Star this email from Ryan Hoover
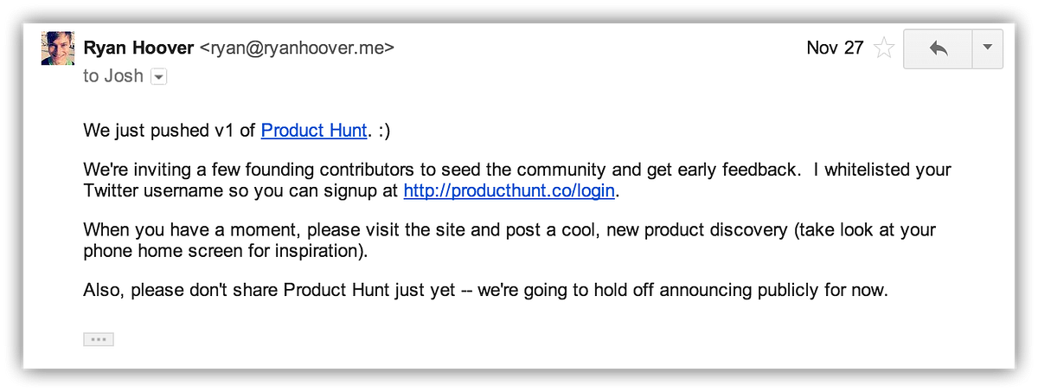Viewport: 1038px width, 392px height. coord(884,48)
